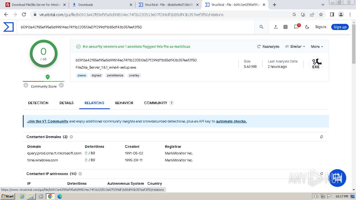Click the filename FileZilla_Server_1.8.1_win64-setup.exe

click(106, 67)
